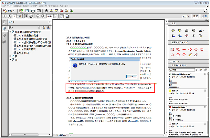Open the ファイル menu
Image resolution: width=210 pixels, height=138 pixels.
7,6
